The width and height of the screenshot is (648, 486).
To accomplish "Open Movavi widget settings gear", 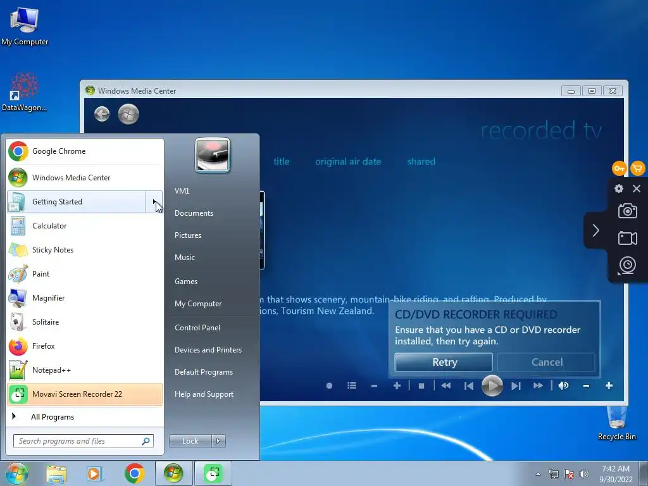I will point(619,189).
